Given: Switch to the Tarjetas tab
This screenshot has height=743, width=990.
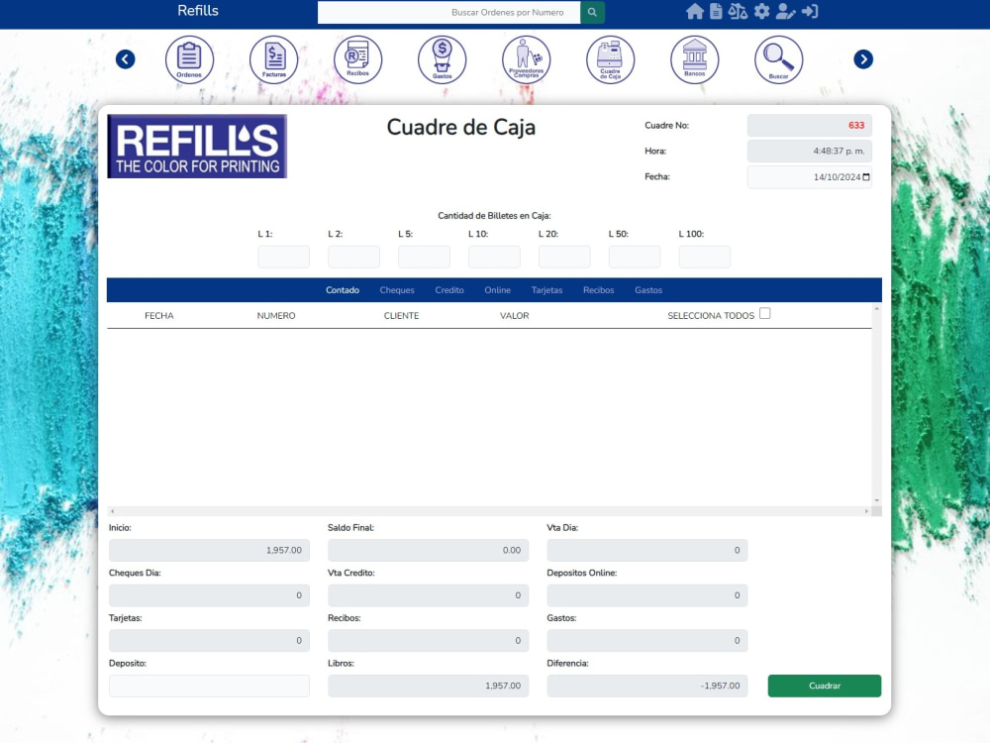Looking at the screenshot, I should (546, 290).
